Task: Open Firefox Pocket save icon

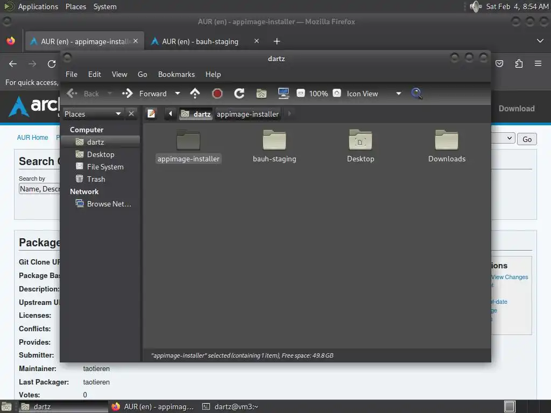Action: [499, 63]
